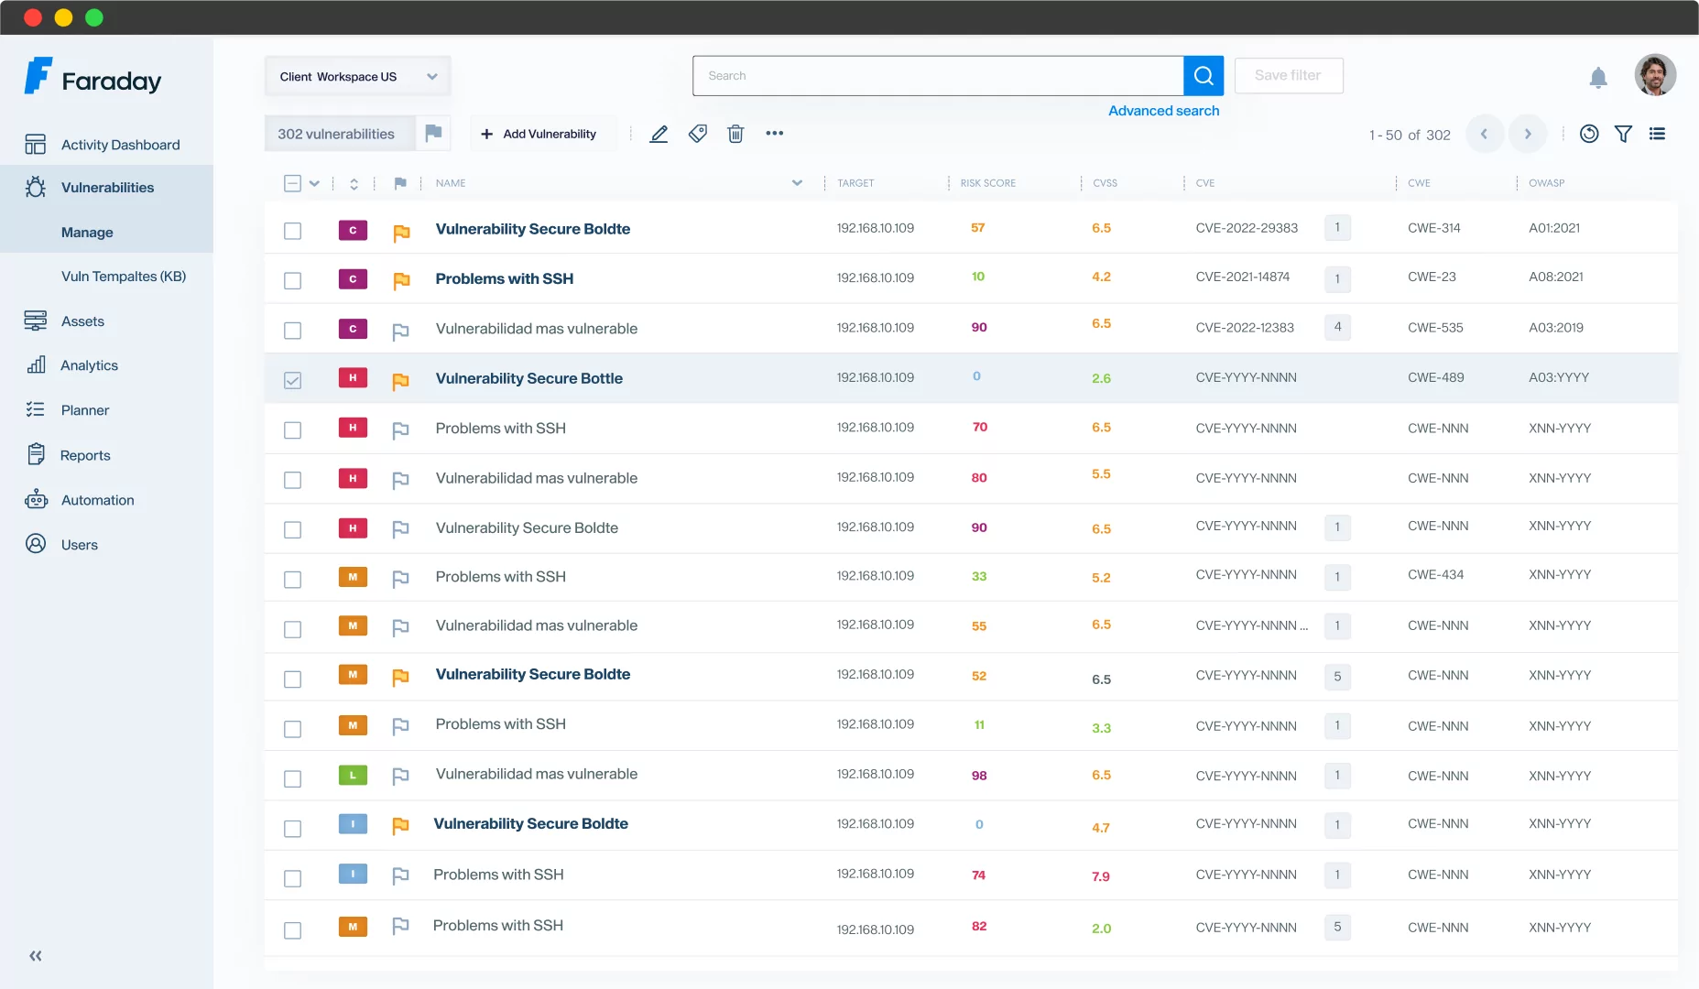Uncheck the Vulnerability Secure Bottle row checkbox
The image size is (1699, 989).
(292, 380)
